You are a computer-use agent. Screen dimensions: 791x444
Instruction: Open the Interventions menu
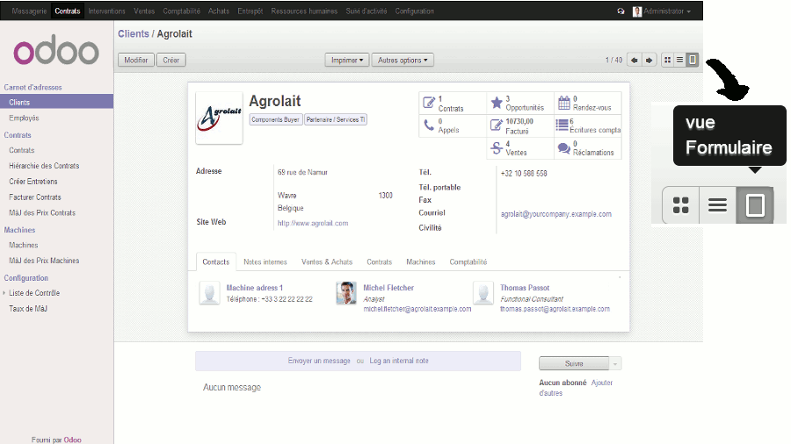(106, 11)
